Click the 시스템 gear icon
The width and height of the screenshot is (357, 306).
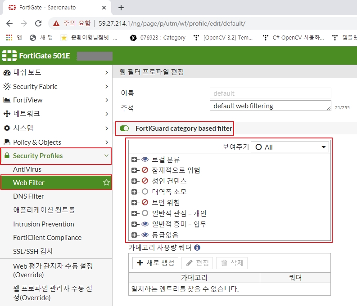point(7,128)
